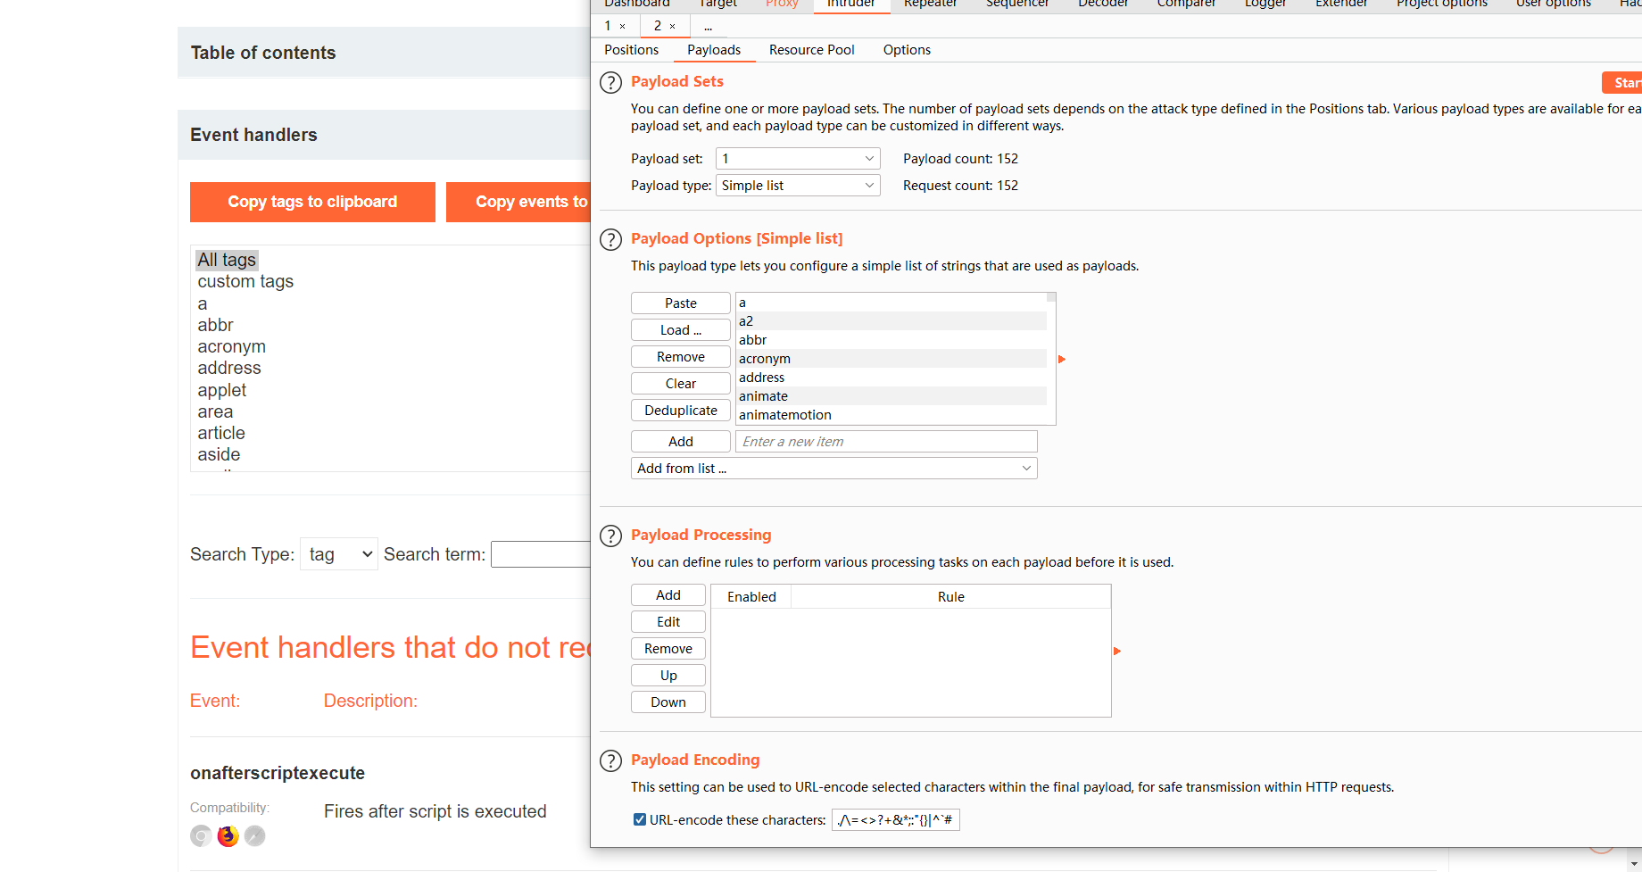Select 'custom tags' in webpage tag list
This screenshot has width=1642, height=872.
pos(245,281)
